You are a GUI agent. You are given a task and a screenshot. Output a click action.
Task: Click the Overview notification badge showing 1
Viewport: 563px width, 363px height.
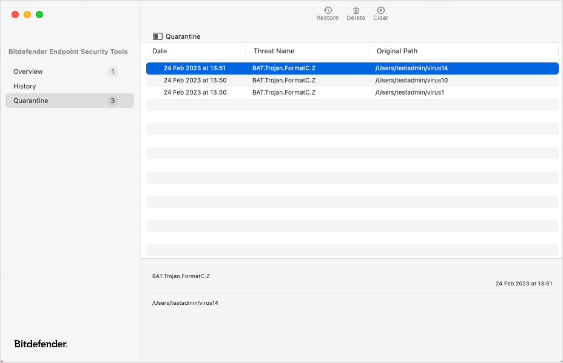pos(112,71)
